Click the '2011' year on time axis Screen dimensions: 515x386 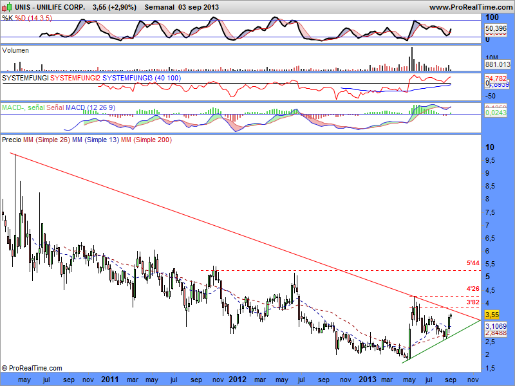[109, 380]
